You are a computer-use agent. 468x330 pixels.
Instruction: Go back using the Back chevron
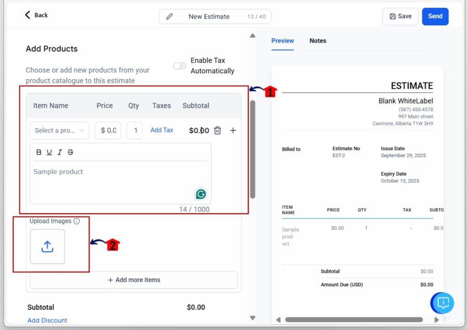coord(28,15)
